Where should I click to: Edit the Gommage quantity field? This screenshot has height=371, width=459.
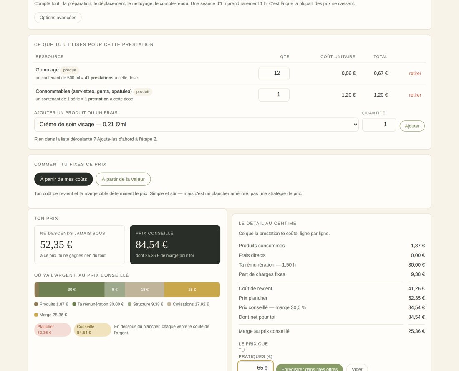274,73
